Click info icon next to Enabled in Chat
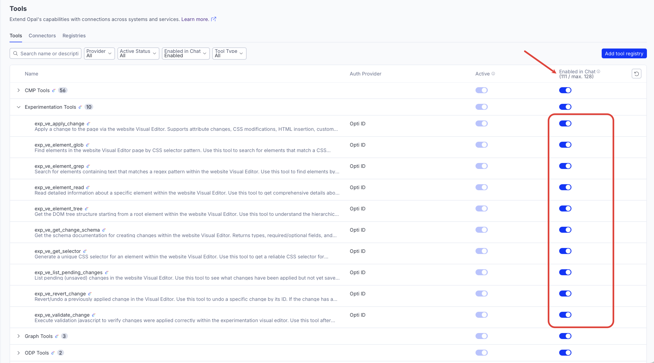Viewport: 654px width, 363px height. 598,71
